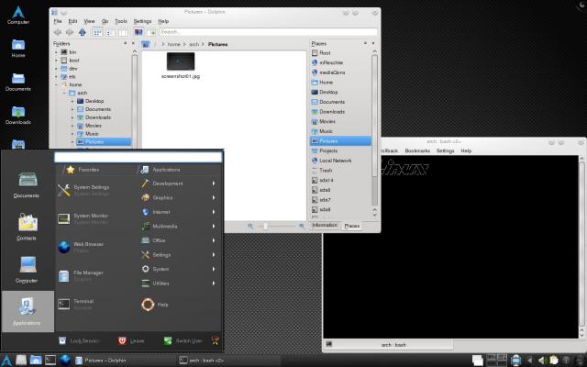Select Contacts in launcher sidebar
This screenshot has height=367, width=587.
(x=28, y=227)
